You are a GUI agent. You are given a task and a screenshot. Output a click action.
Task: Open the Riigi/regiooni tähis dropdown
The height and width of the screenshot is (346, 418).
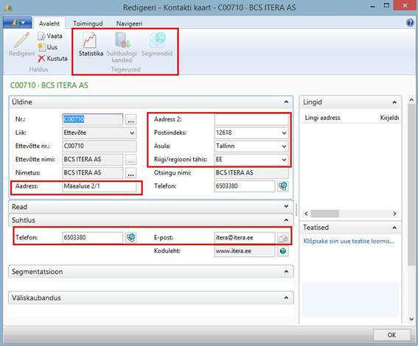(x=284, y=160)
